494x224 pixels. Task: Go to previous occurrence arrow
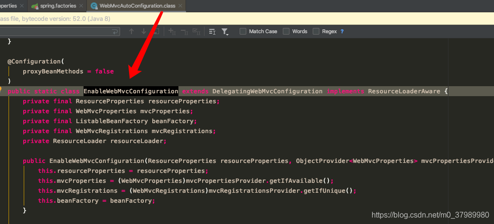click(x=132, y=31)
